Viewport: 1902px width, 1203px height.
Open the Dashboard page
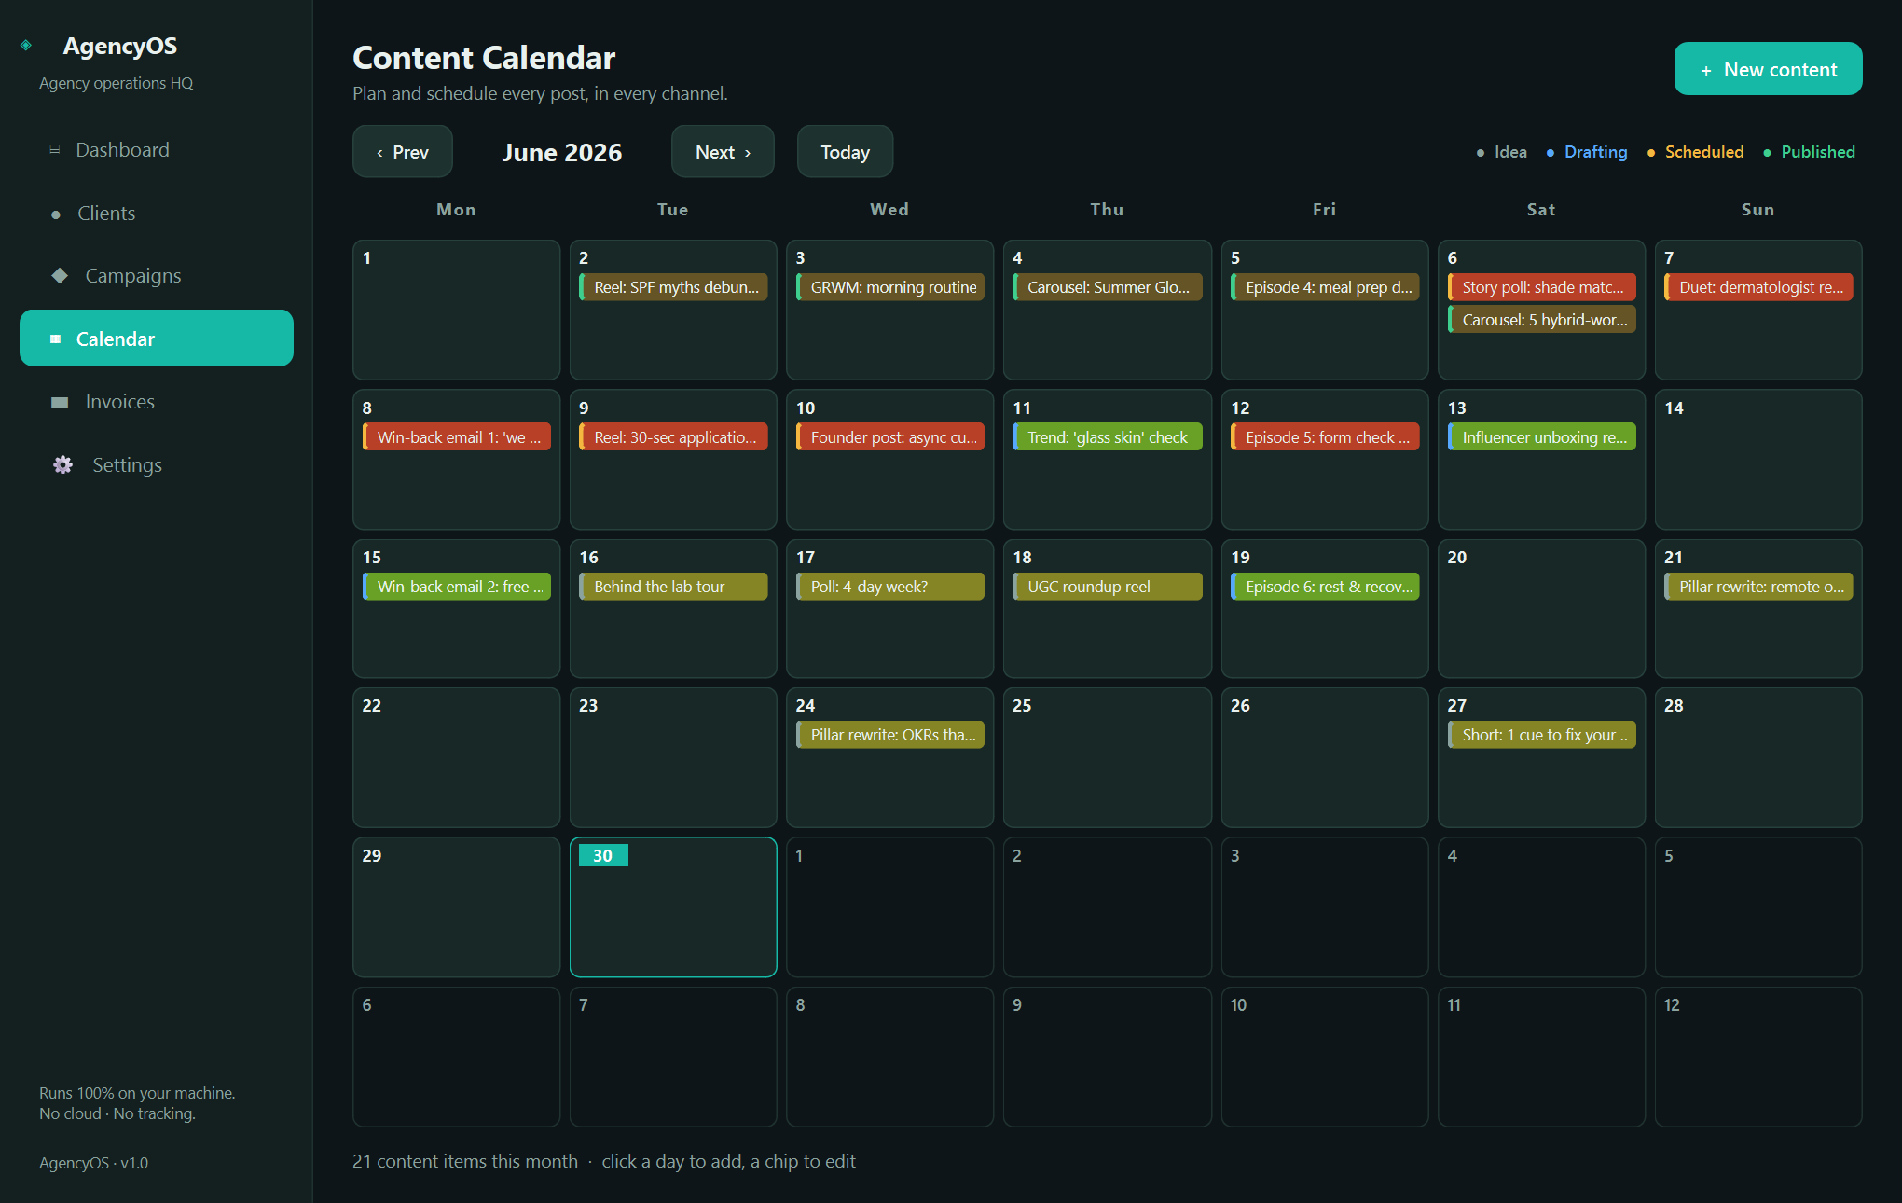click(157, 150)
